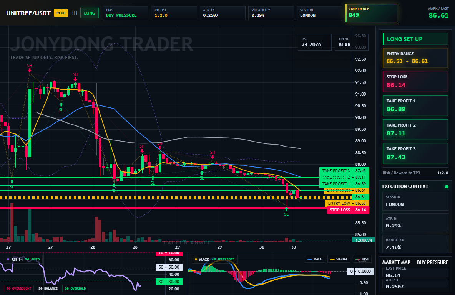Click the ATR 14 header card
This screenshot has height=295, width=455.
[x=222, y=13]
